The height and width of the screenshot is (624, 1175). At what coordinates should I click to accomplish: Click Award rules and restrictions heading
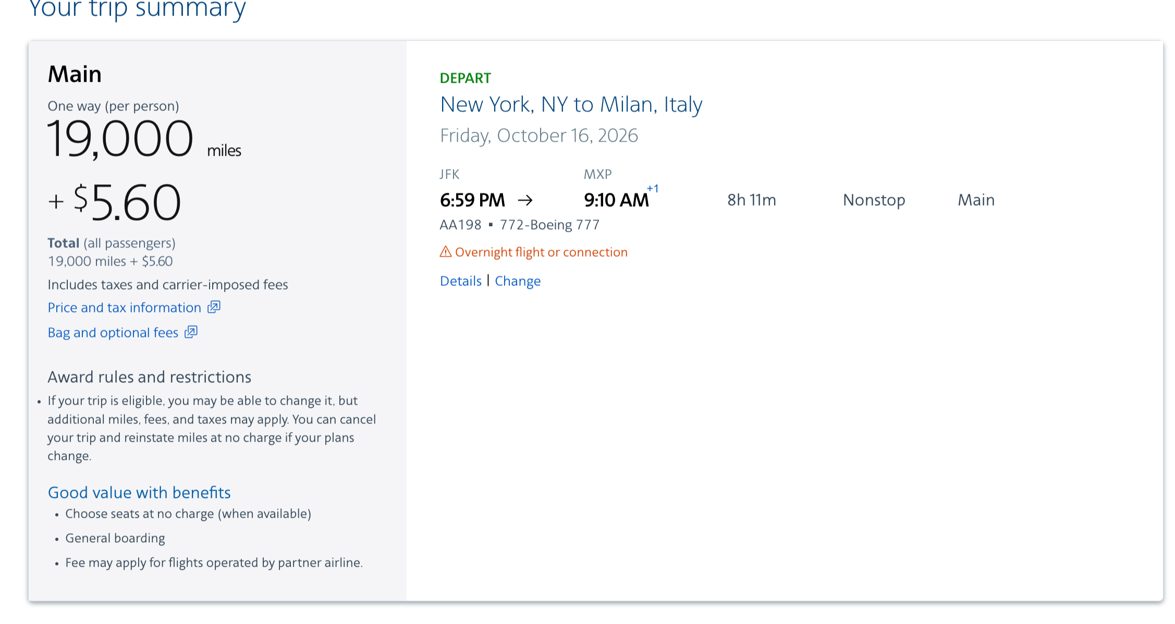click(x=149, y=377)
